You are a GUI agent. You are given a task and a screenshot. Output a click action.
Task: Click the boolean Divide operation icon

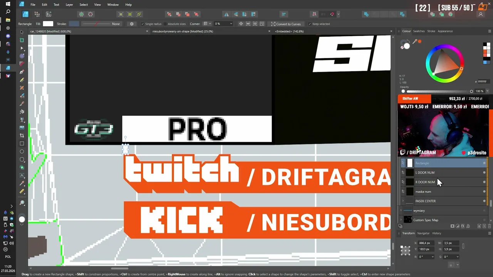pos(402,14)
